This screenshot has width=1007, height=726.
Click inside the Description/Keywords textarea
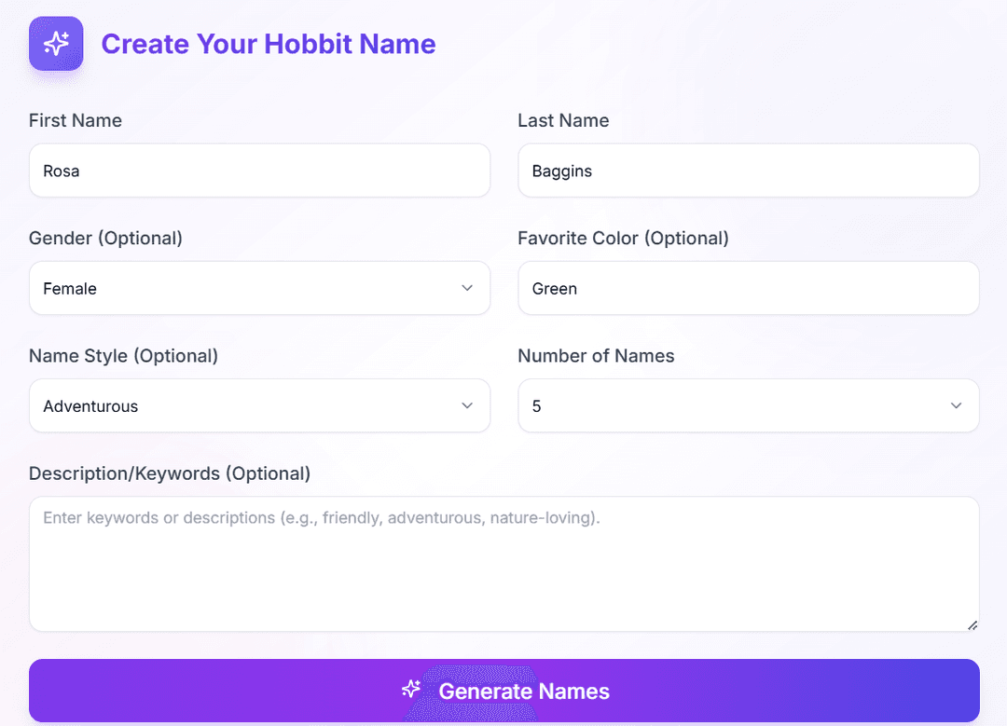[504, 559]
